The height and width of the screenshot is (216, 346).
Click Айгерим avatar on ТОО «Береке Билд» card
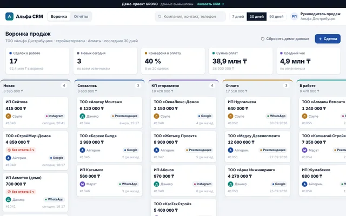click(x=82, y=150)
